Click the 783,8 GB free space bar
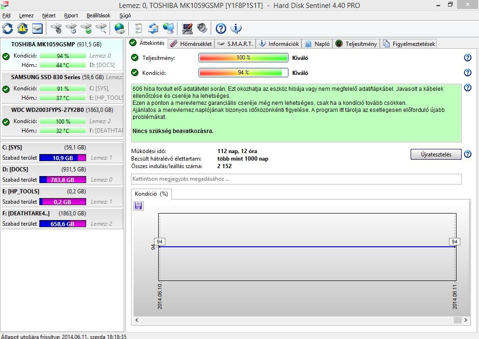The width and height of the screenshot is (479, 339). (x=63, y=180)
